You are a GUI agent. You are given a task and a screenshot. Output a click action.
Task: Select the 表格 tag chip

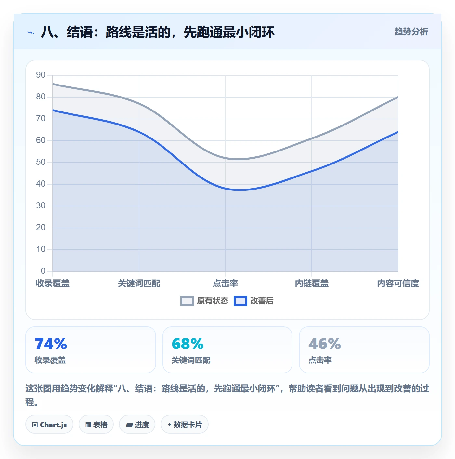point(96,425)
